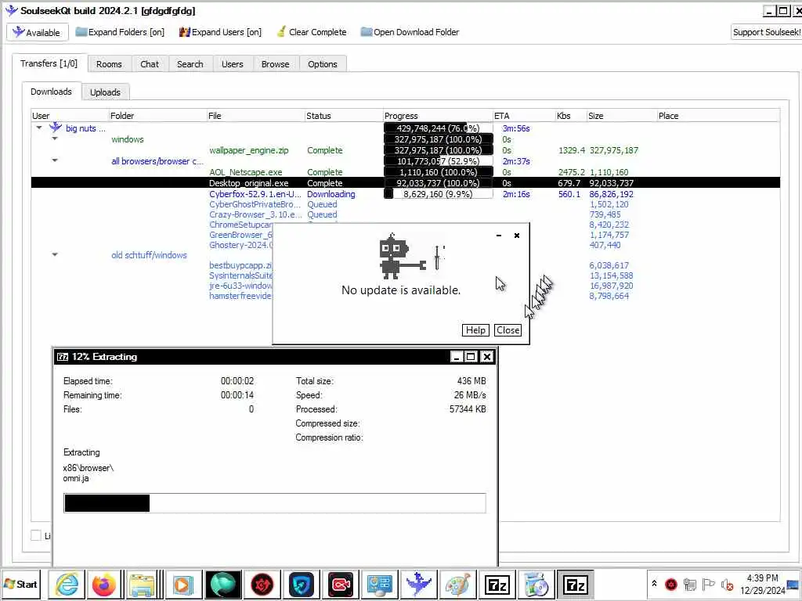This screenshot has height=601, width=802.
Task: Select AOL_Netscape.exe file row
Action: click(405, 172)
